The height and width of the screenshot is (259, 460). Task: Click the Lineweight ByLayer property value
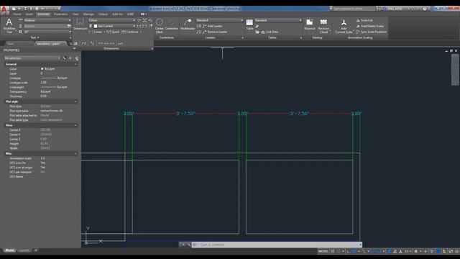tap(55, 87)
